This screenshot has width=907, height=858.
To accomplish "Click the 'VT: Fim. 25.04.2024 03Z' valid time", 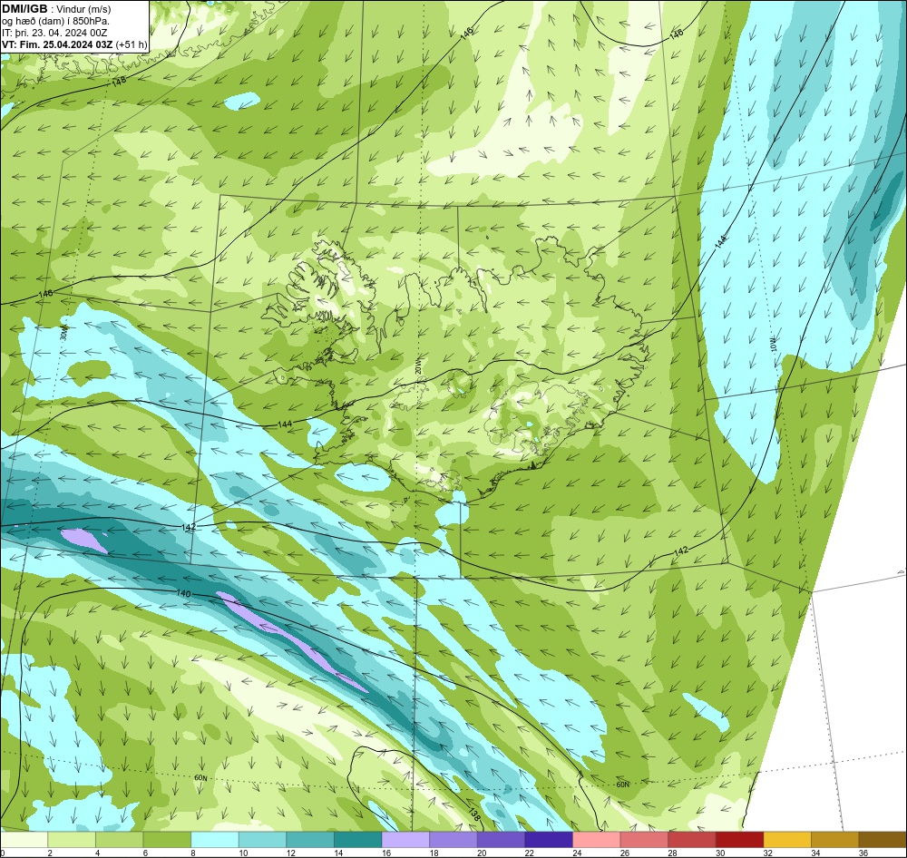I will pyautogui.click(x=57, y=44).
